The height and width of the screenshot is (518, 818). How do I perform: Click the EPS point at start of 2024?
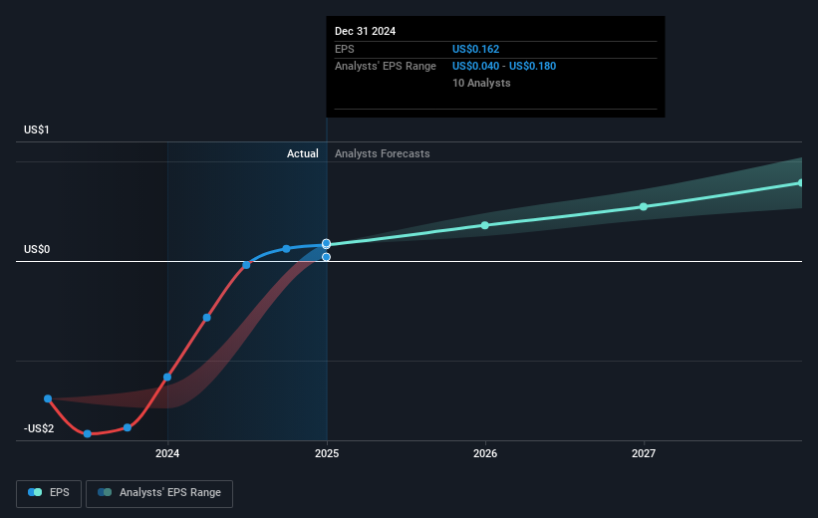(x=167, y=378)
